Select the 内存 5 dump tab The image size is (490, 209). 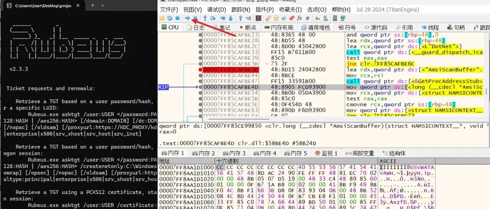(x=296, y=153)
